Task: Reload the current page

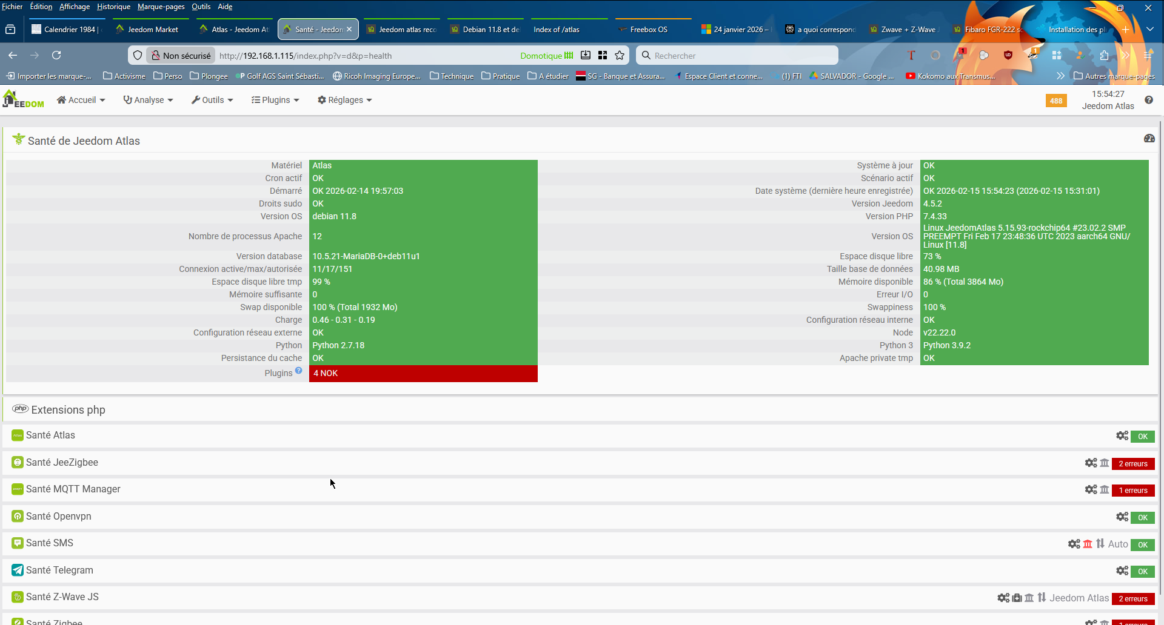Action: (x=56, y=55)
